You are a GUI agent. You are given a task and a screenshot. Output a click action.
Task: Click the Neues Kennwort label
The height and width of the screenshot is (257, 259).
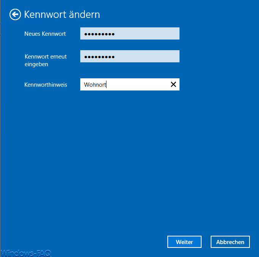(x=45, y=34)
